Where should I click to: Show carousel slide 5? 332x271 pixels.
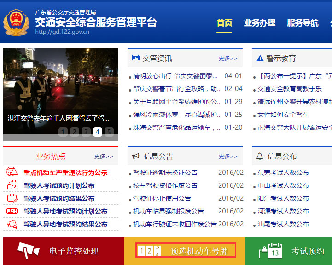(x=109, y=132)
